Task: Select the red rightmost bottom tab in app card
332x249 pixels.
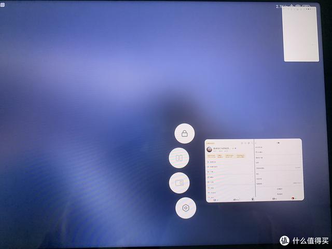Action: point(293,199)
